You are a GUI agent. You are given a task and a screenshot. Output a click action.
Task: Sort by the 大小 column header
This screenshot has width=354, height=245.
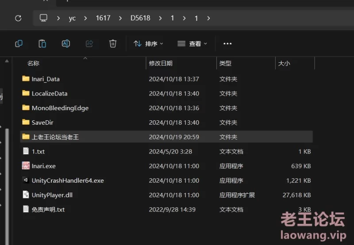(284, 63)
